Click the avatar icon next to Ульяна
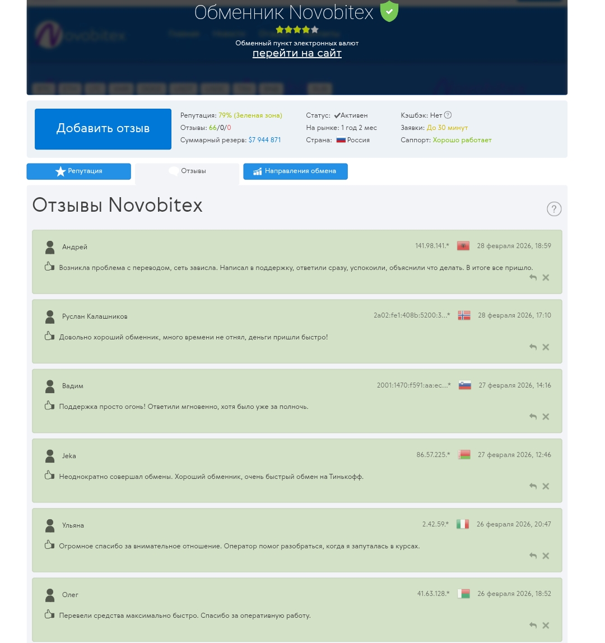605x643 pixels. pos(49,525)
